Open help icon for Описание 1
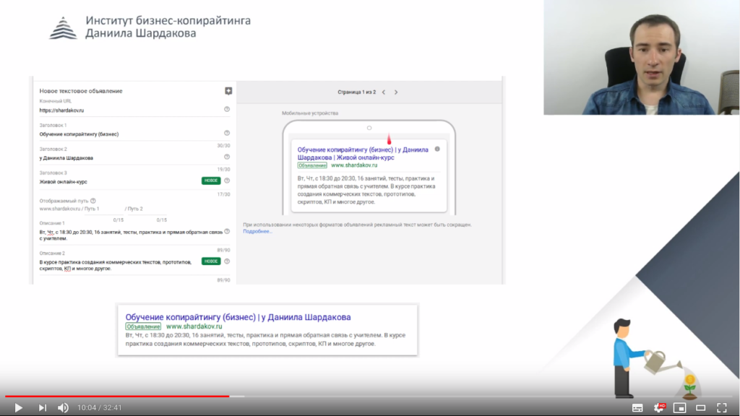The image size is (740, 416). point(227,232)
